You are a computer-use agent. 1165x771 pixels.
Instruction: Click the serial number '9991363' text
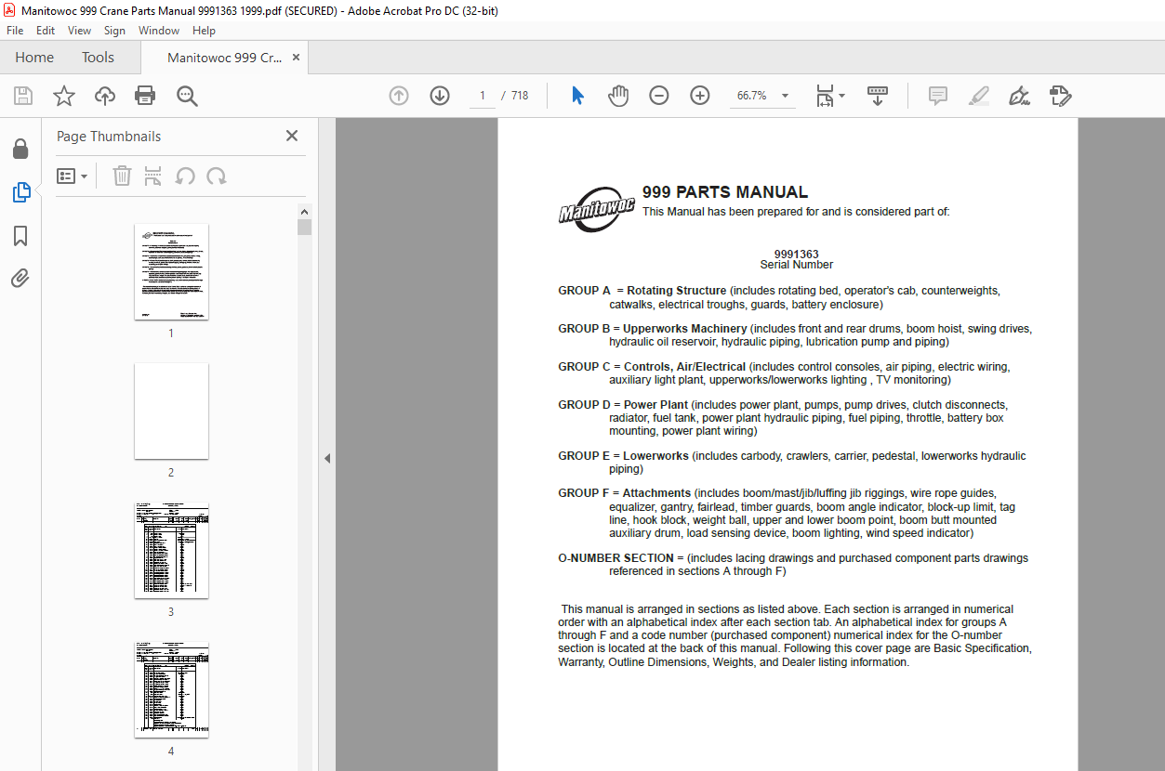[797, 254]
